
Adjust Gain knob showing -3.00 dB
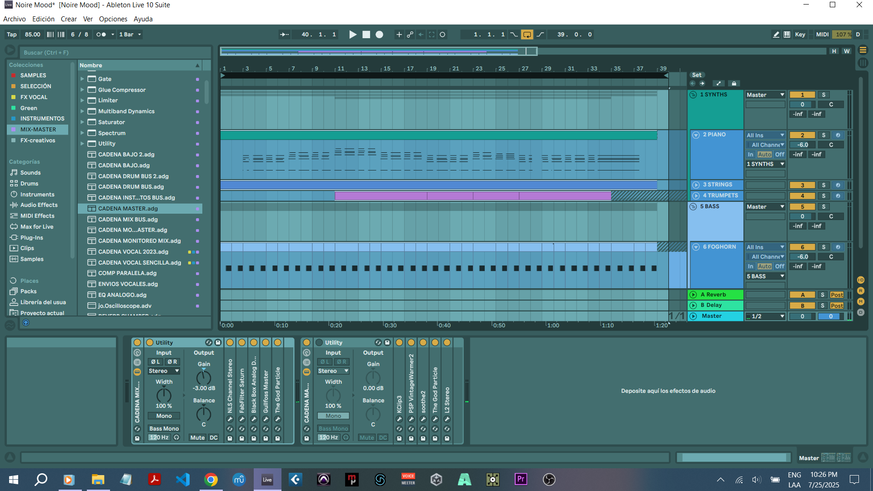tap(204, 377)
